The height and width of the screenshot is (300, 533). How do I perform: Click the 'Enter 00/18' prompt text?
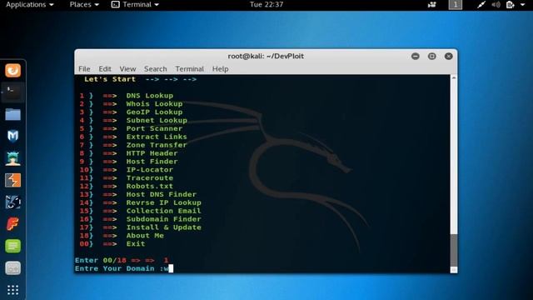pos(101,261)
